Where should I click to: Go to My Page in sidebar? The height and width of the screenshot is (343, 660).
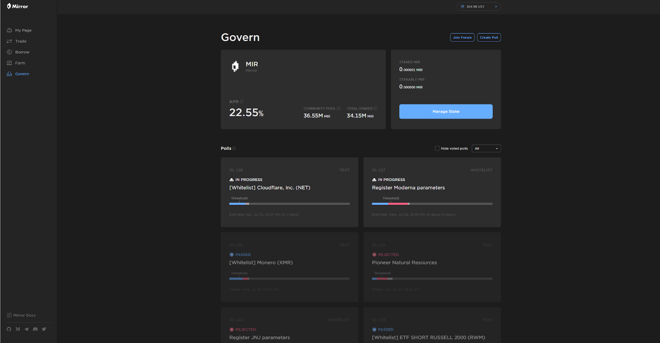(x=23, y=30)
